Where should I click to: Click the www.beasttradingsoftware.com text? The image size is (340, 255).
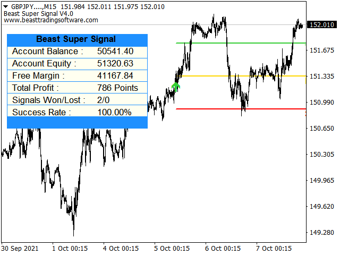pyautogui.click(x=51, y=20)
